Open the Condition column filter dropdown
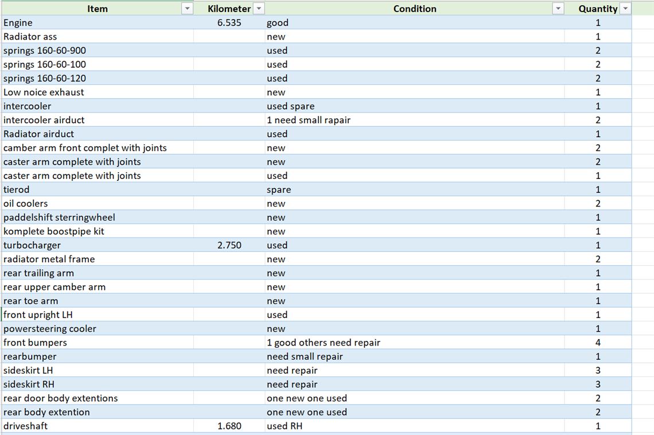 click(558, 9)
